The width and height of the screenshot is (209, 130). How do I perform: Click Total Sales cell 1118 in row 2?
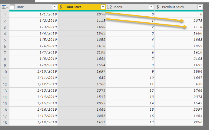[x=82, y=21]
